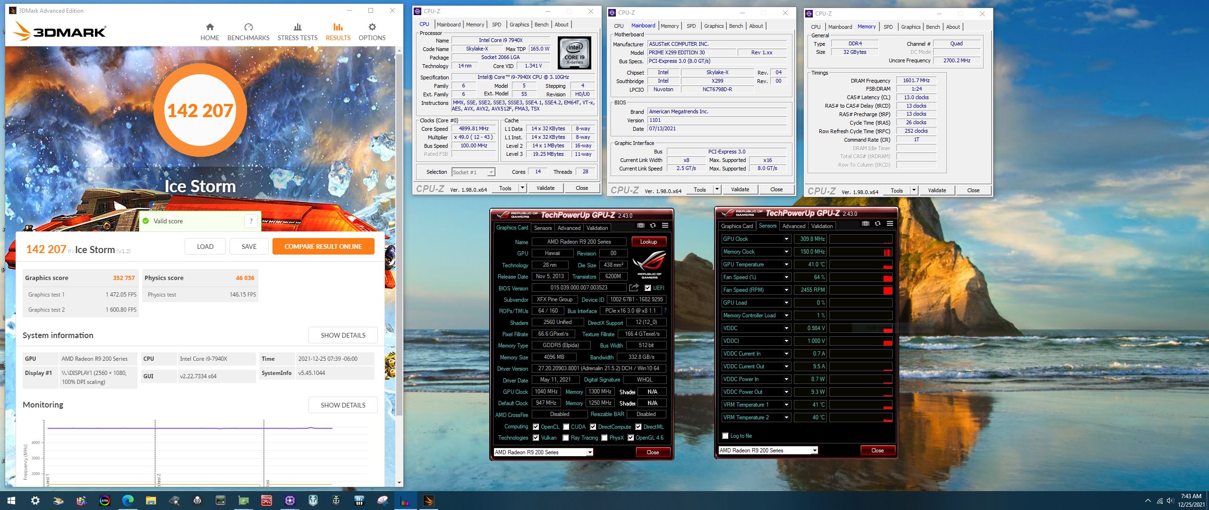Open the Advanced tab in the GPU-Z Sensors window

pyautogui.click(x=793, y=226)
